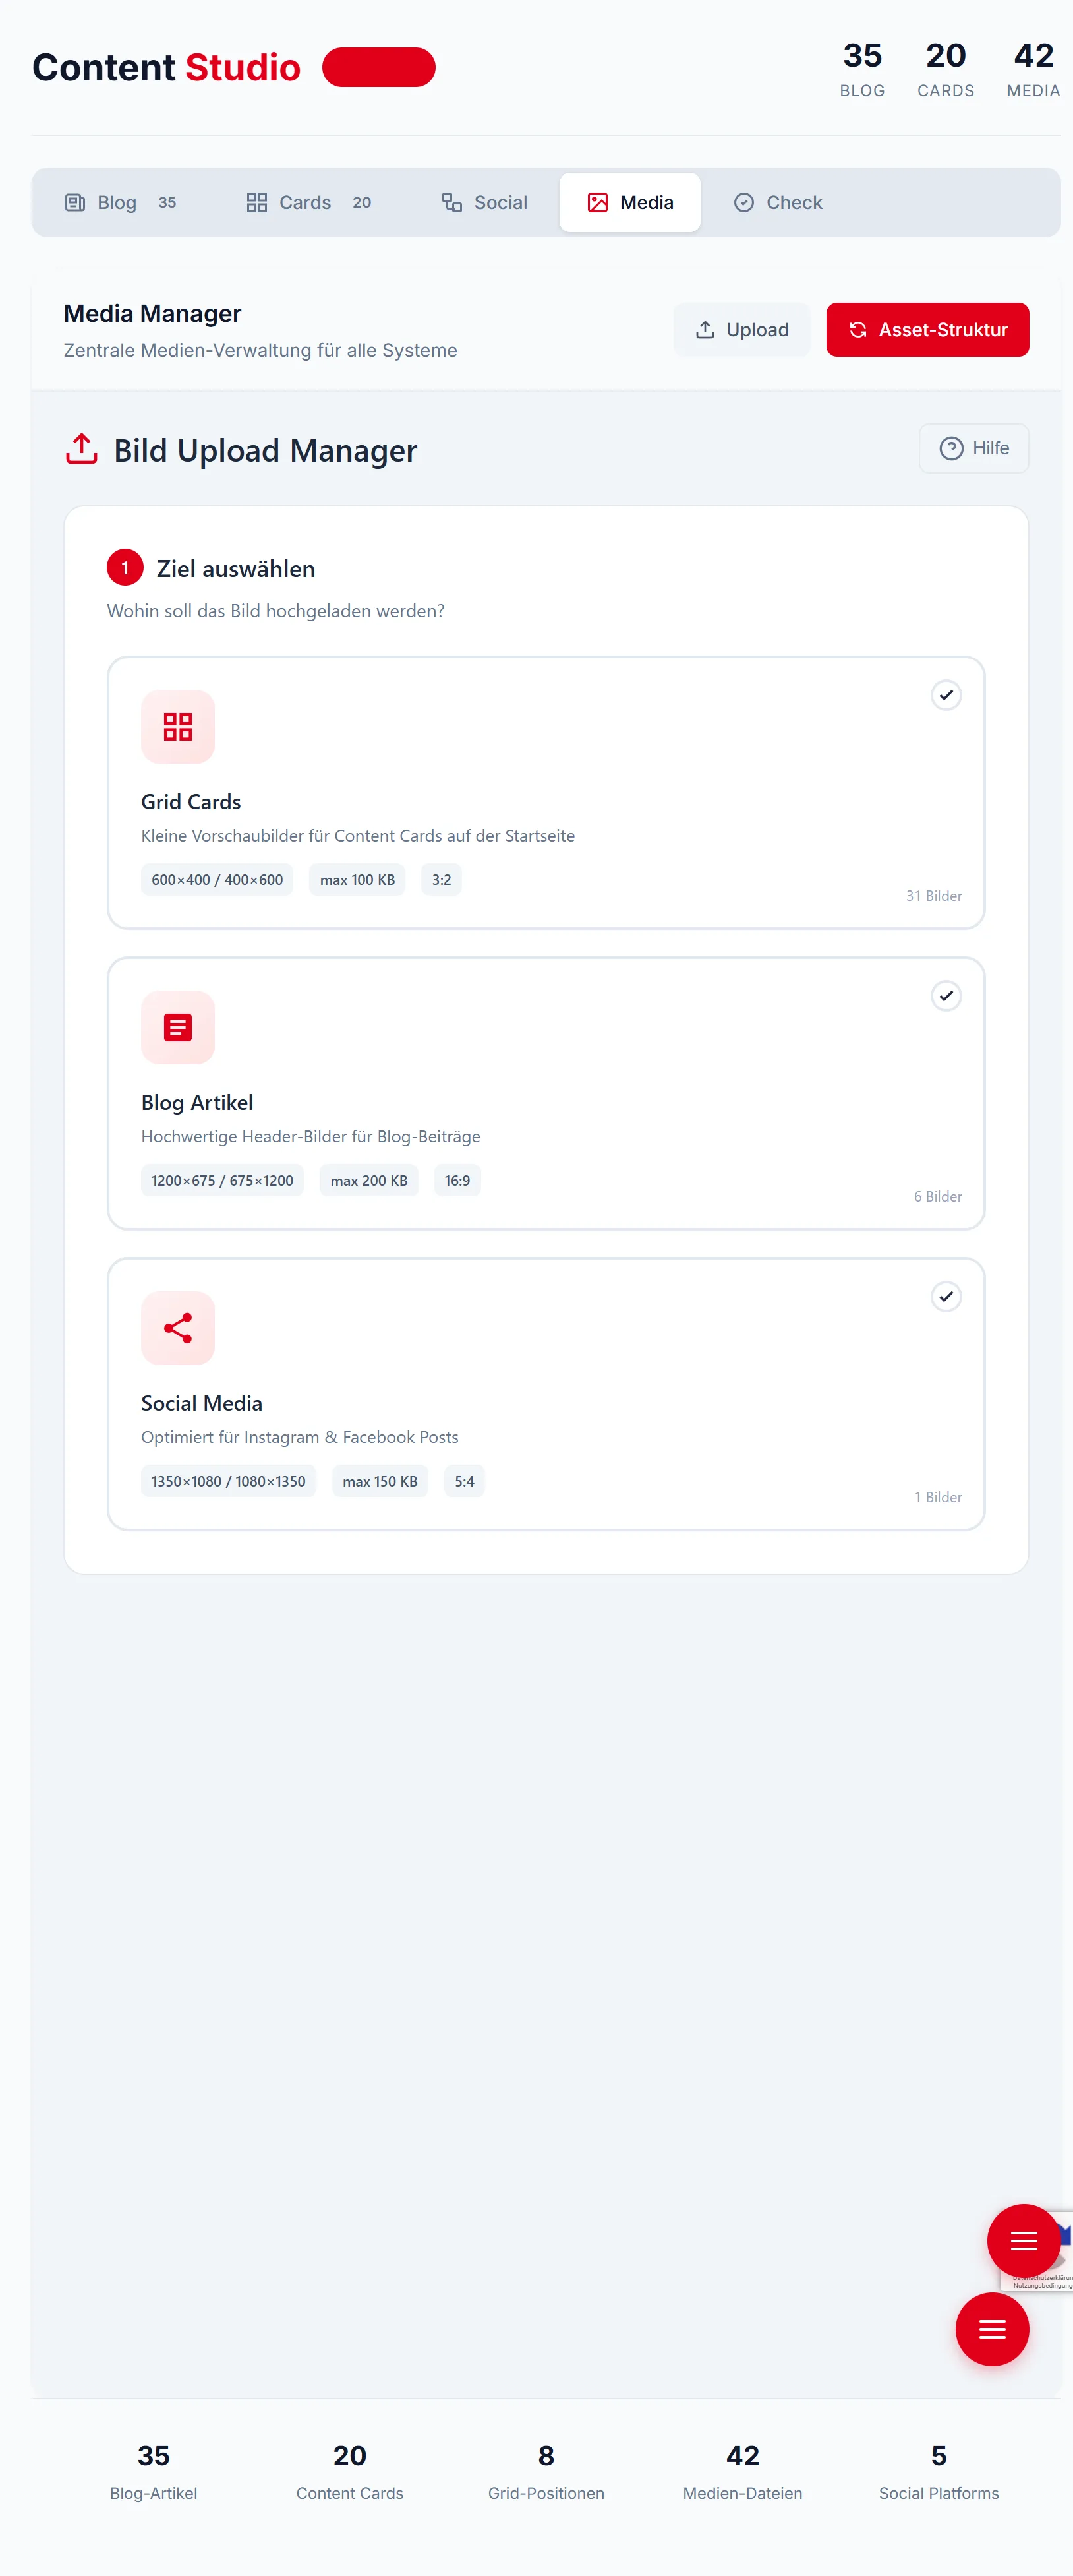This screenshot has height=2576, width=1073.
Task: Click the red pill badge beside Content Studio
Action: coord(378,67)
